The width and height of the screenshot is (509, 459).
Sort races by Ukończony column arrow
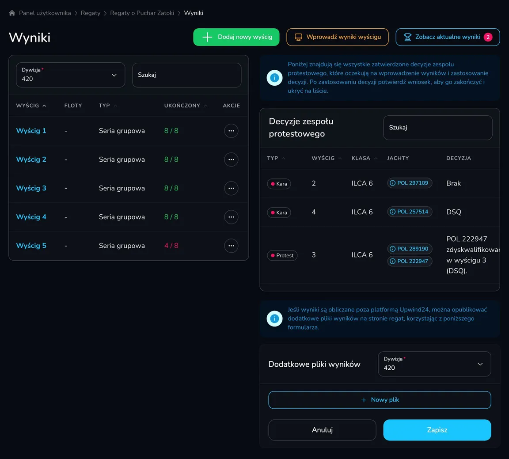pyautogui.click(x=205, y=106)
